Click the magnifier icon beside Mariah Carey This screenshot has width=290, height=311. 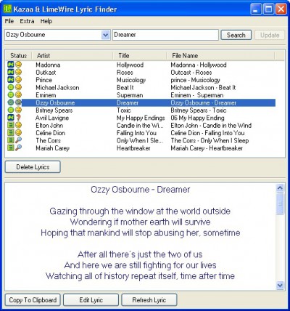click(18, 148)
